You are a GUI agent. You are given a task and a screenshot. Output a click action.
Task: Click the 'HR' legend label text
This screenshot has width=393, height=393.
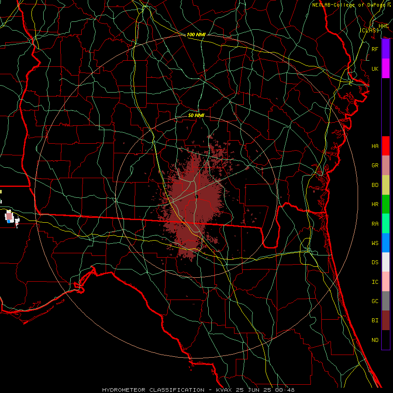[375, 204]
